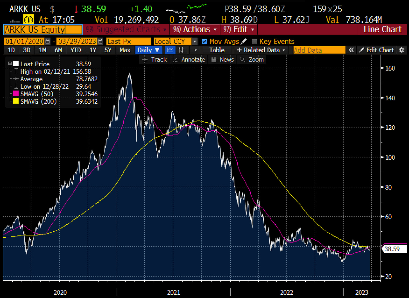Click the 38.59 last price axis label
Viewport: 409px width, 298px height.
[x=394, y=249]
